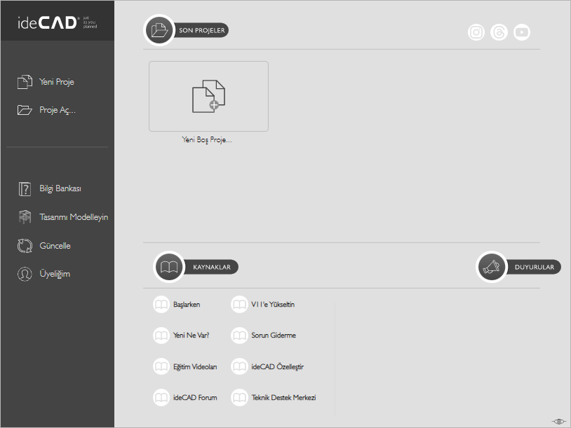This screenshot has height=428, width=571.
Task: Choose Güncelle in the sidebar
Action: tap(55, 245)
